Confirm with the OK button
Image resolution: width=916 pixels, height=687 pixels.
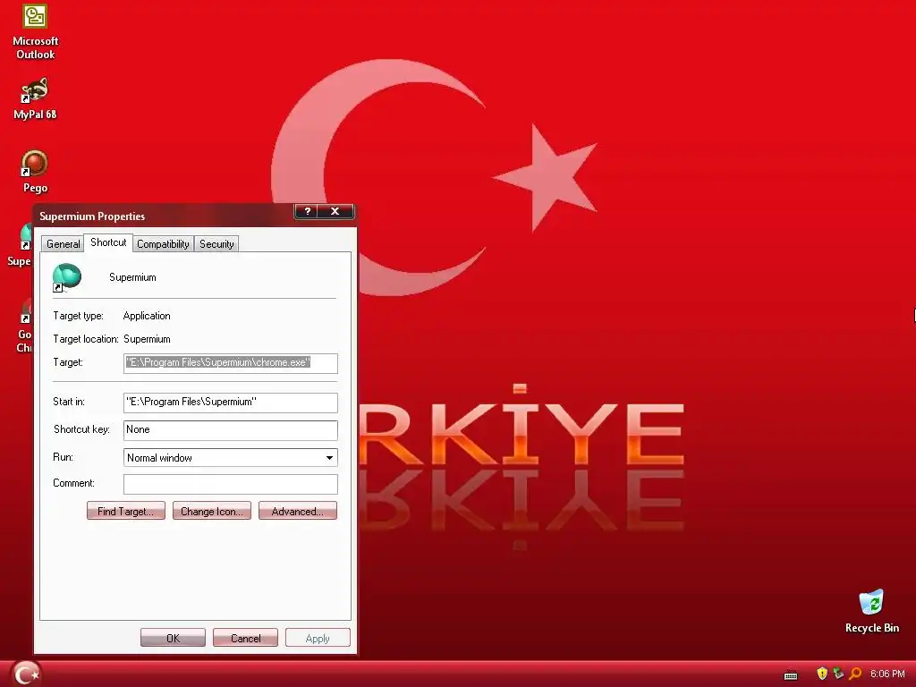(x=173, y=638)
